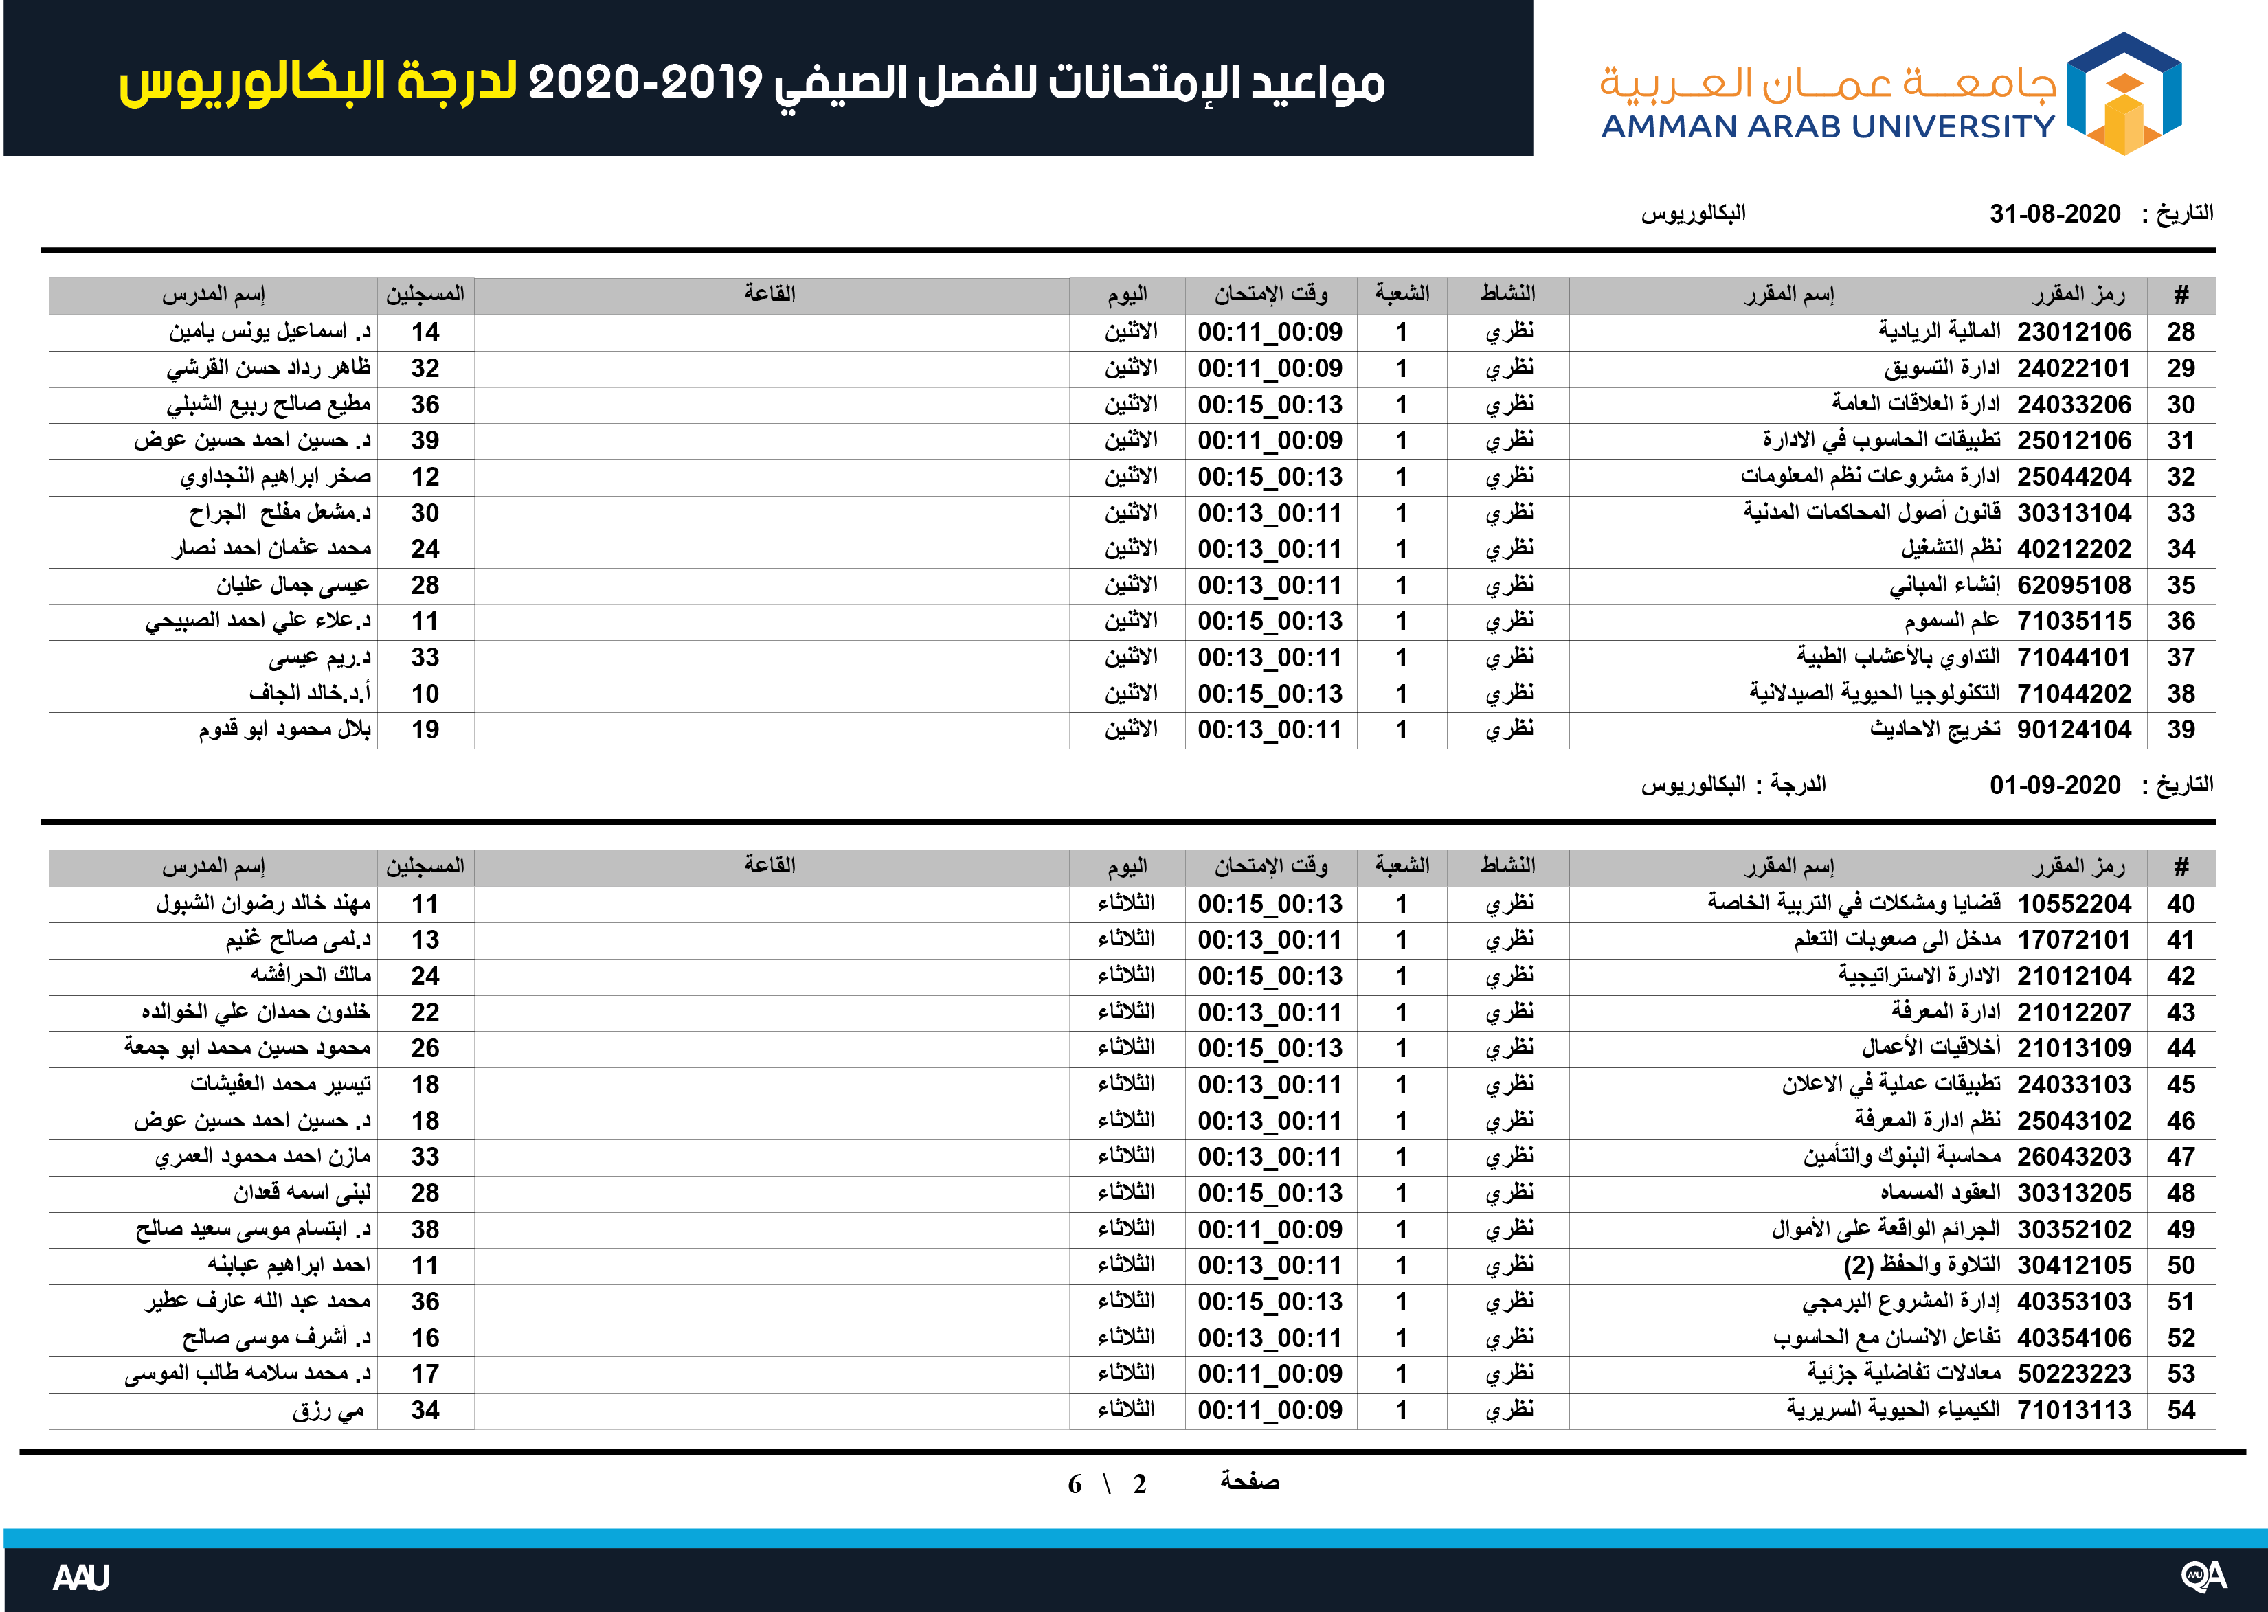The image size is (2268, 1612).
Task: Click instructor name مي رزق
Action: [x=328, y=1411]
